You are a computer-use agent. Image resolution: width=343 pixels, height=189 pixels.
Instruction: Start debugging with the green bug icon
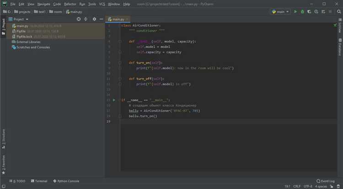(302, 12)
